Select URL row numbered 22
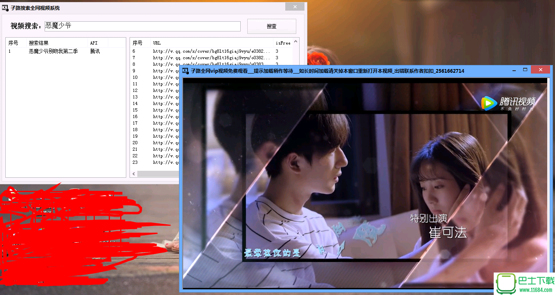 pyautogui.click(x=155, y=156)
